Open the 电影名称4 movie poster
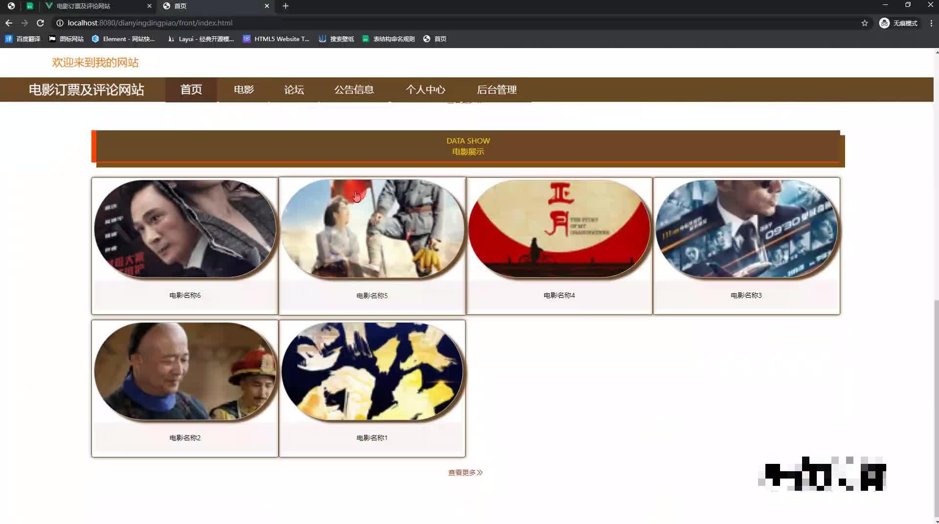Viewport: 939px width, 524px height. tap(559, 229)
